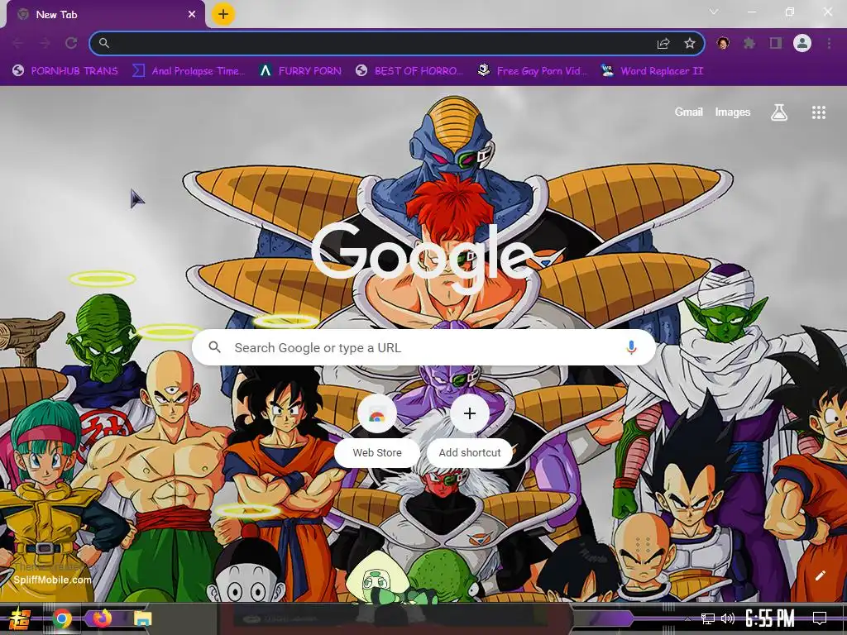Image resolution: width=847 pixels, height=635 pixels.
Task: Toggle the Chrome side panel
Action: pos(776,43)
